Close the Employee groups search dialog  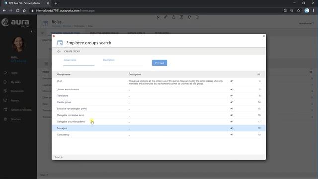(264, 36)
